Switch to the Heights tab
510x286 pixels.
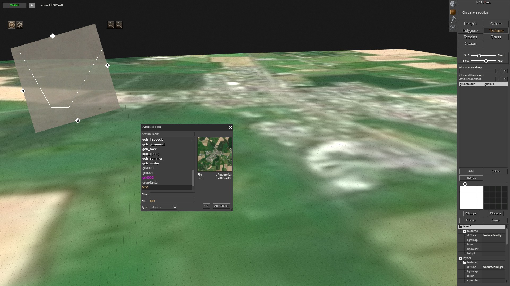tap(470, 24)
